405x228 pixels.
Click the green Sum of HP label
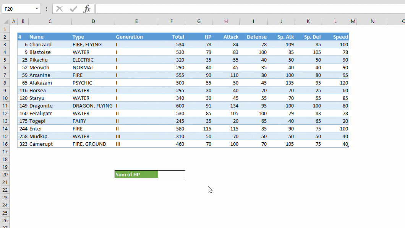pyautogui.click(x=136, y=174)
